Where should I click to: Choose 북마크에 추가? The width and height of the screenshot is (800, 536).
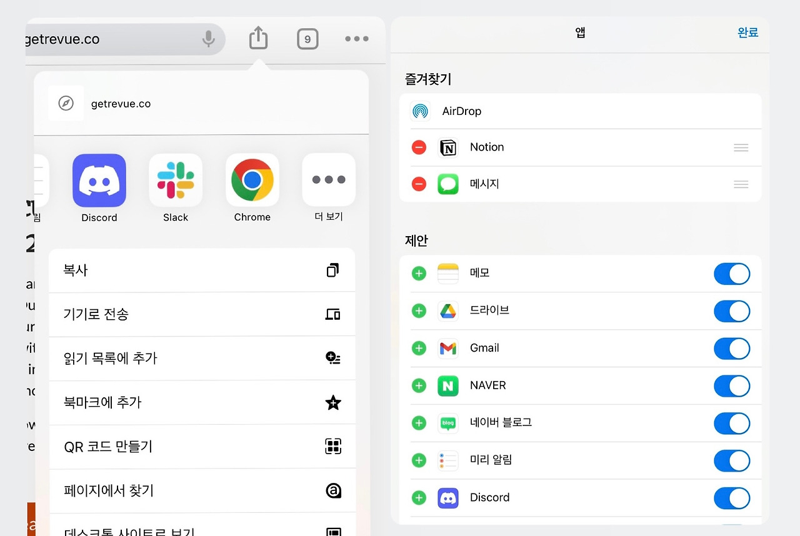click(202, 402)
